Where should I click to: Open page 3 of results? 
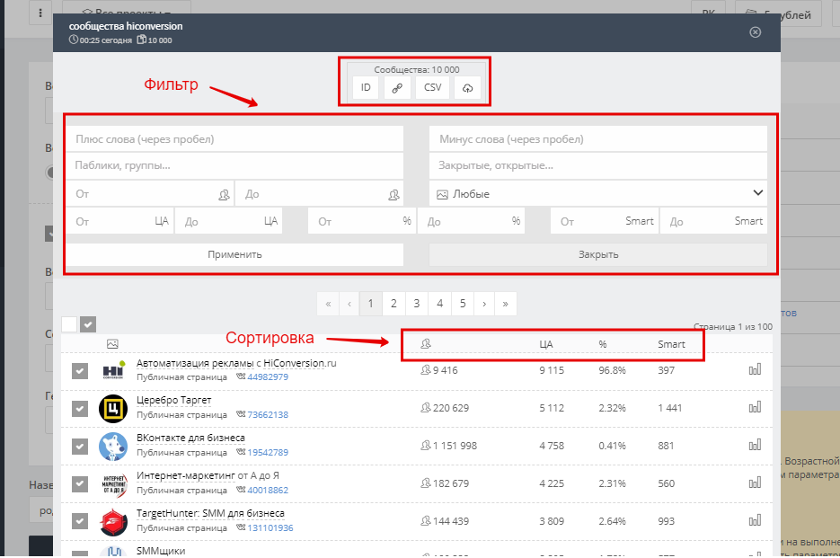(x=417, y=304)
